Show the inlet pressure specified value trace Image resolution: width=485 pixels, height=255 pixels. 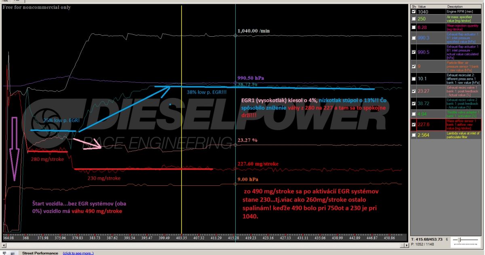pyautogui.click(x=413, y=38)
